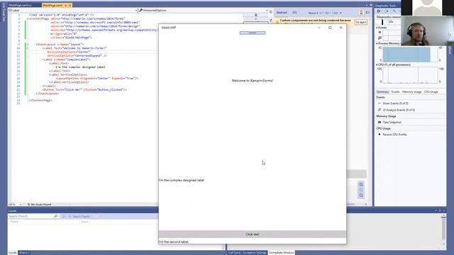This screenshot has width=454, height=255.
Task: Open the Exception Settings tab
Action: (x=255, y=253)
